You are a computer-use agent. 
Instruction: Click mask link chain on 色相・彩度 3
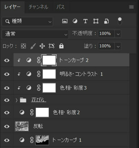point(39,88)
